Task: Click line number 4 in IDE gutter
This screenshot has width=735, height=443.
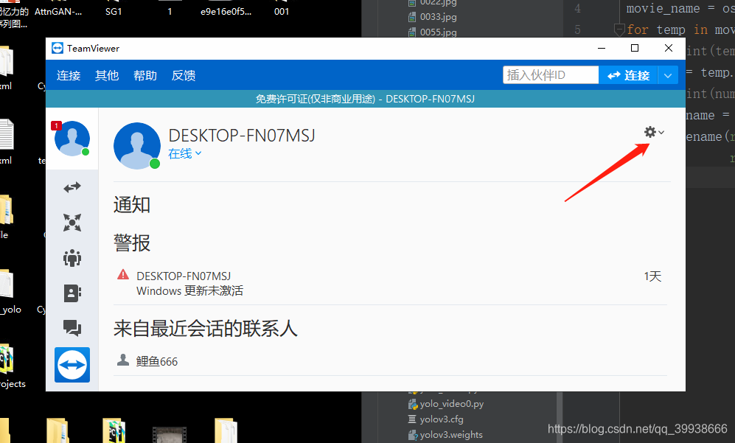Action: pyautogui.click(x=577, y=8)
